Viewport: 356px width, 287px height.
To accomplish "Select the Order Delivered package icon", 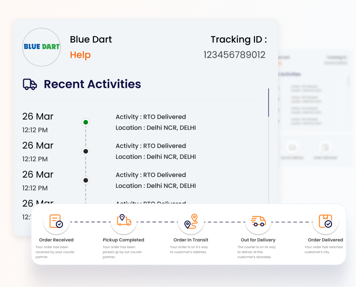I will pyautogui.click(x=325, y=222).
